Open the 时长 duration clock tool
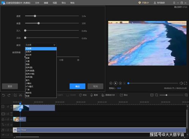This screenshot has height=139, width=189. 83,95
